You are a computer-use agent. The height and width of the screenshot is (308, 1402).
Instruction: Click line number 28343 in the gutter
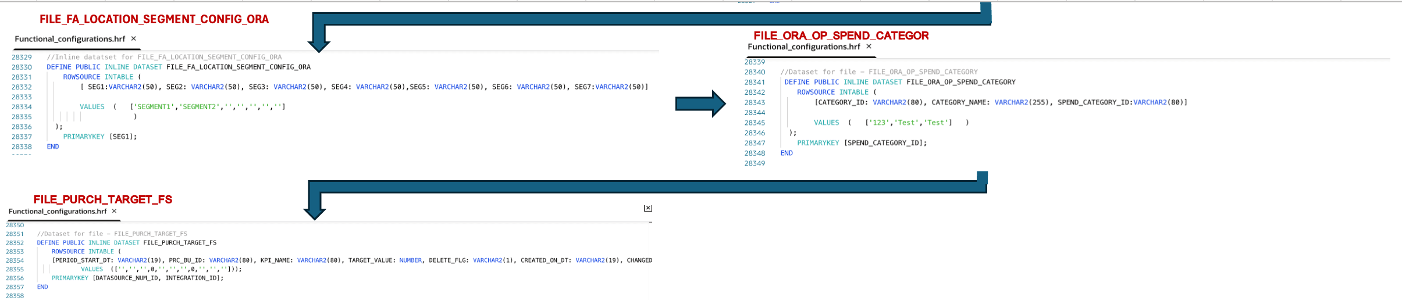pyautogui.click(x=755, y=102)
